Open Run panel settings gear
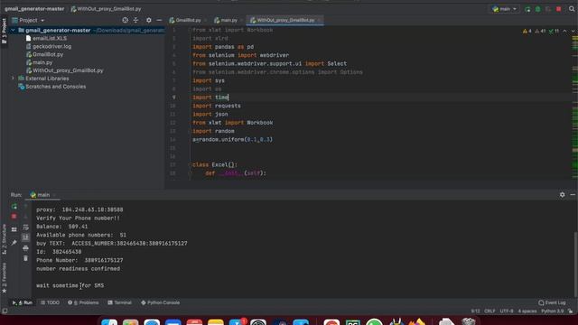 (x=562, y=195)
